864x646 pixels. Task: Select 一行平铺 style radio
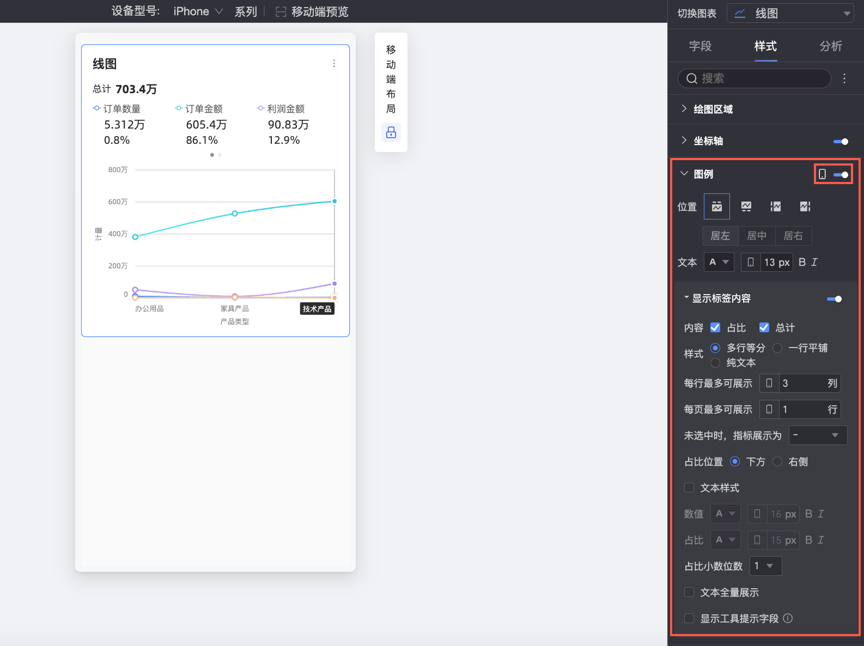point(777,348)
